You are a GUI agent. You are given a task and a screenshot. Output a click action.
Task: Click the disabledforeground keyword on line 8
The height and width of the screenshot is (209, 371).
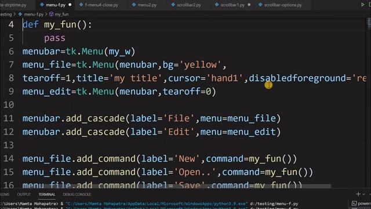pos(297,78)
